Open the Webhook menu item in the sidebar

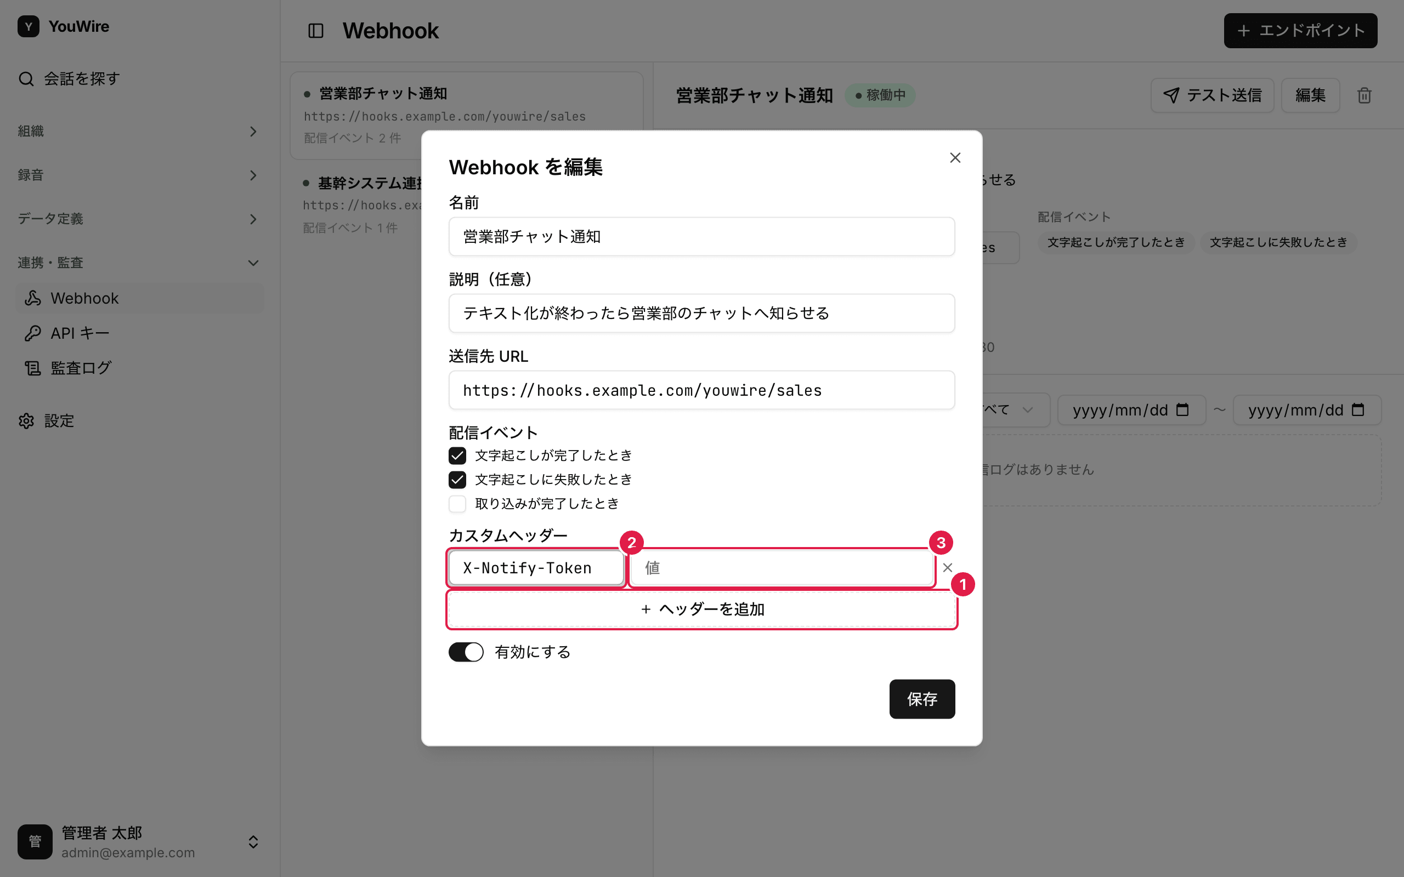click(139, 298)
